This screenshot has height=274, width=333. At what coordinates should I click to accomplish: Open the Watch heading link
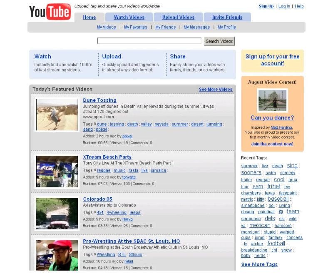[x=43, y=57]
